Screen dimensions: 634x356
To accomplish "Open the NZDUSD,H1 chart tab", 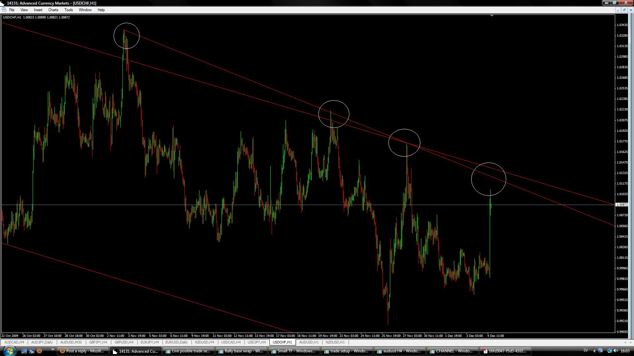I will tap(335, 342).
